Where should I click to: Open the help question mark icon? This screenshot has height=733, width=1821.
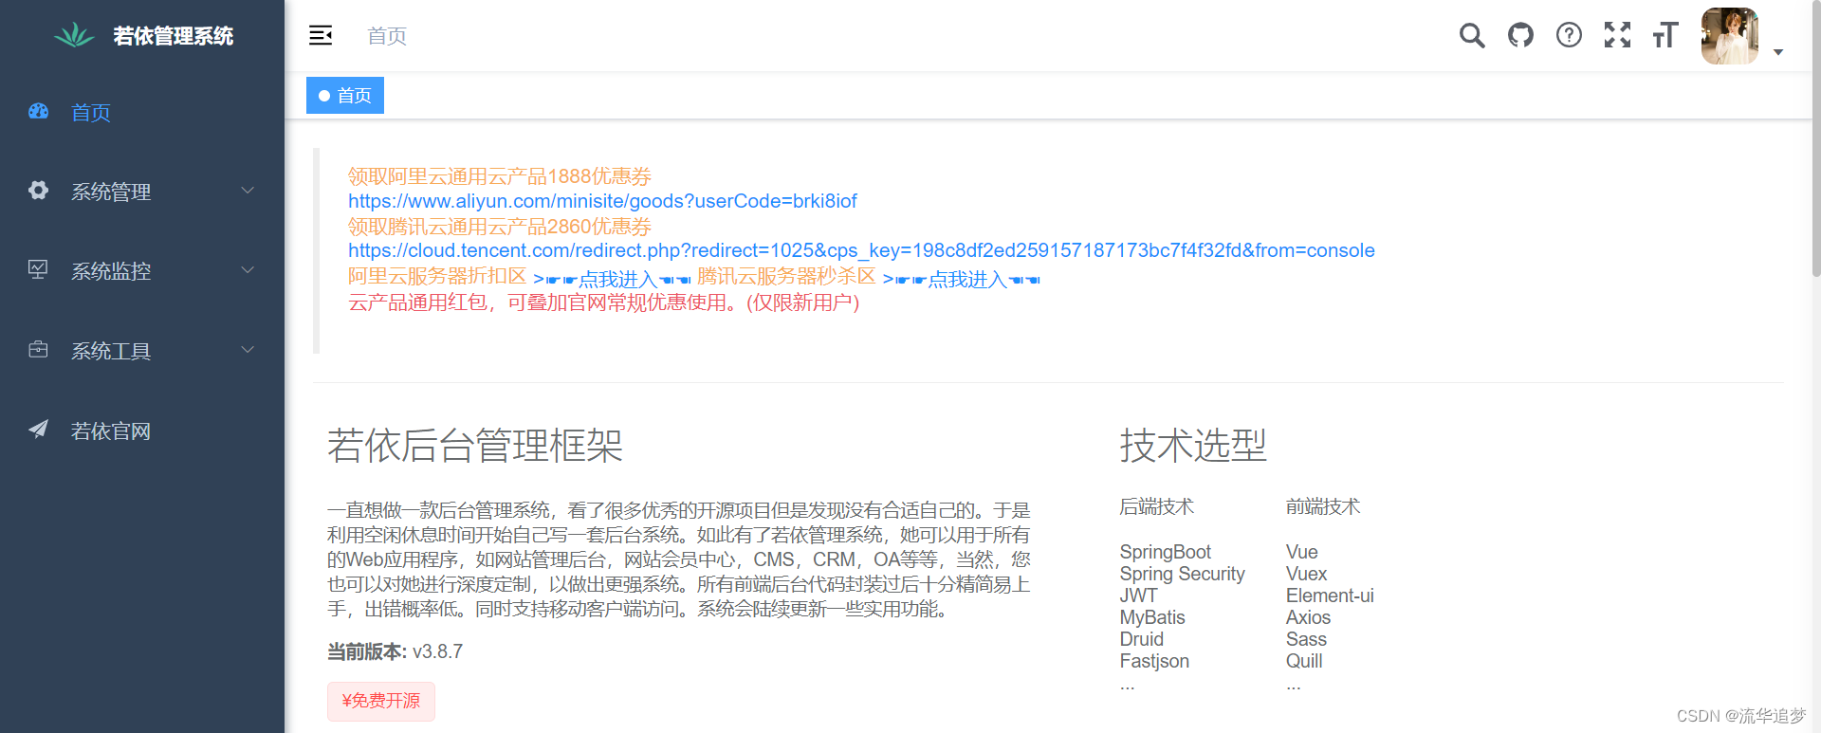click(x=1569, y=36)
